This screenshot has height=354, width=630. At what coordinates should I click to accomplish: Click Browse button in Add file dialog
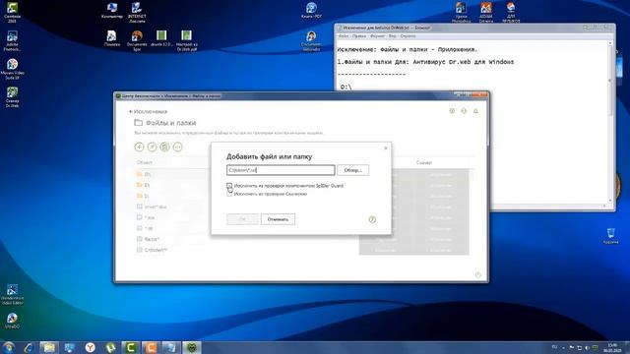coord(352,170)
